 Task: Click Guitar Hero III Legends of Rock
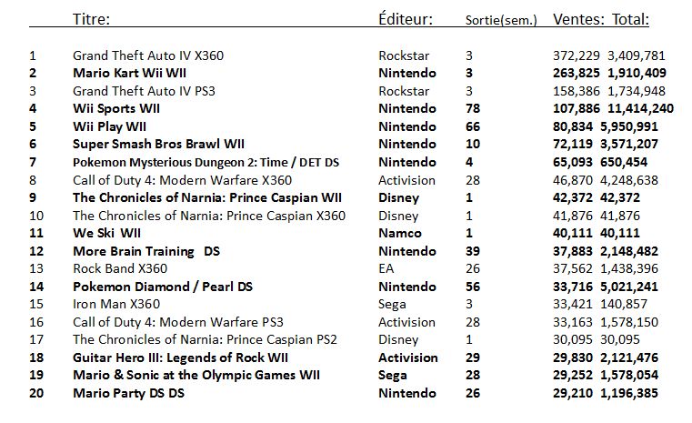[180, 358]
